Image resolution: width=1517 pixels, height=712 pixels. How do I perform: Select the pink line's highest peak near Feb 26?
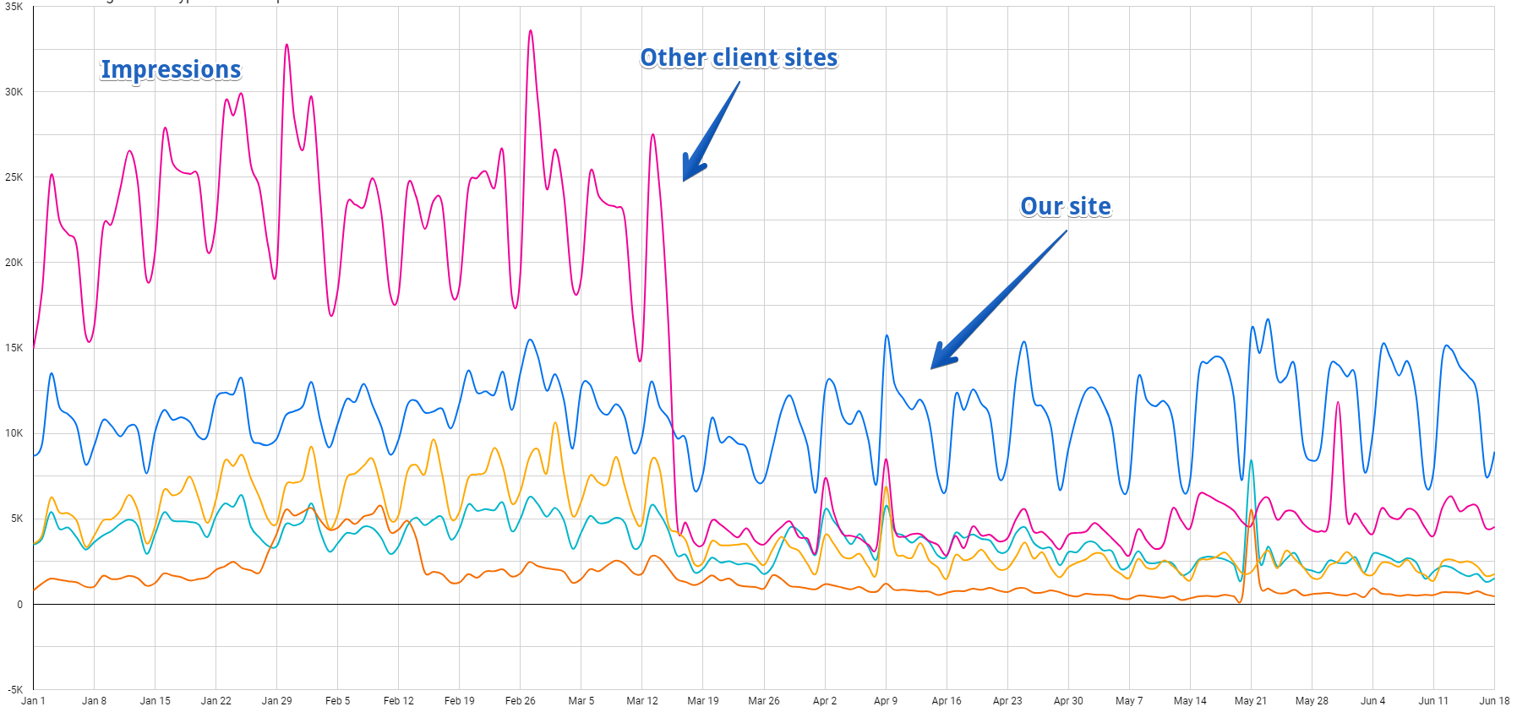[531, 32]
